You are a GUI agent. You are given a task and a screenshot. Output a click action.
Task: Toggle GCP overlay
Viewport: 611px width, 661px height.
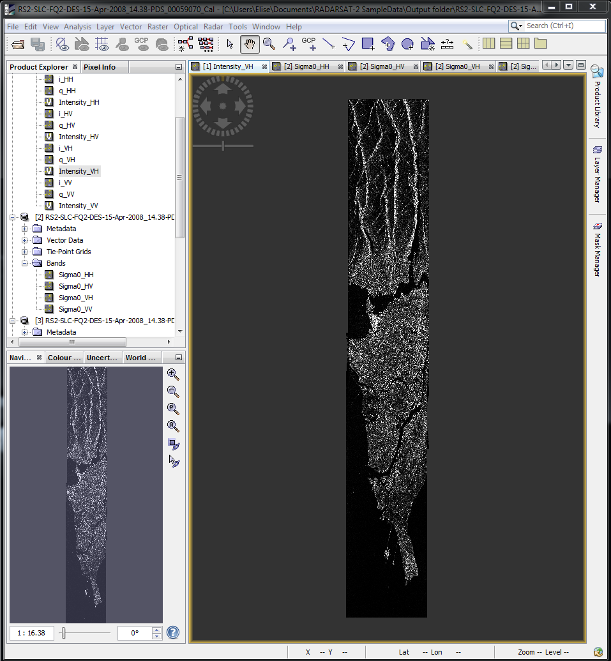tap(142, 44)
